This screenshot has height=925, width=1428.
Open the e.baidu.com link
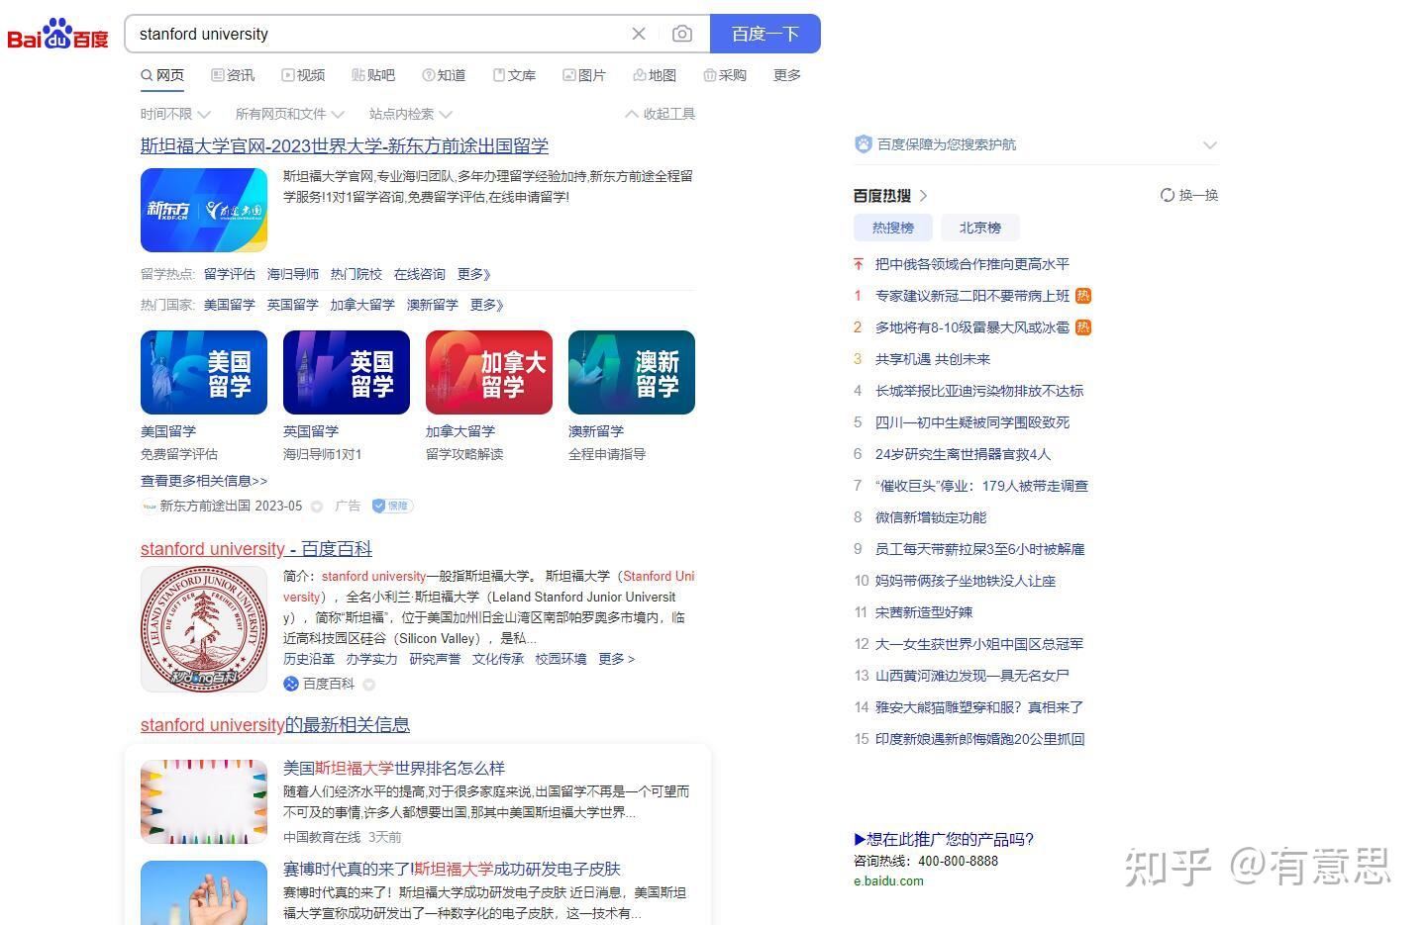point(888,881)
